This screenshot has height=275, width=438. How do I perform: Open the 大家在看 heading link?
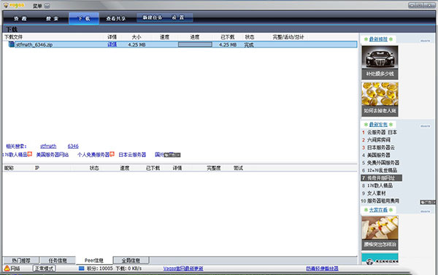pyautogui.click(x=378, y=209)
